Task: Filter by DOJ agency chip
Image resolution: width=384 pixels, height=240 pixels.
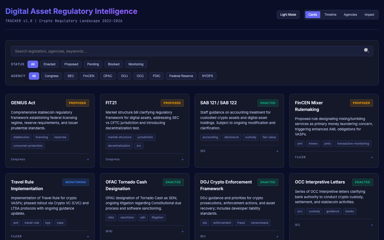Action: tap(125, 76)
